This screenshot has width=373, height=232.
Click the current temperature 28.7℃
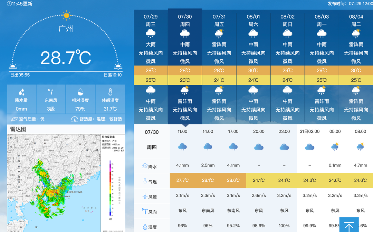click(66, 58)
